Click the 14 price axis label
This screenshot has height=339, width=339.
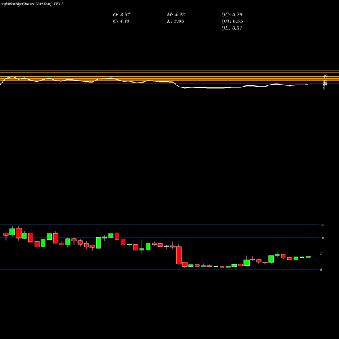click(322, 225)
